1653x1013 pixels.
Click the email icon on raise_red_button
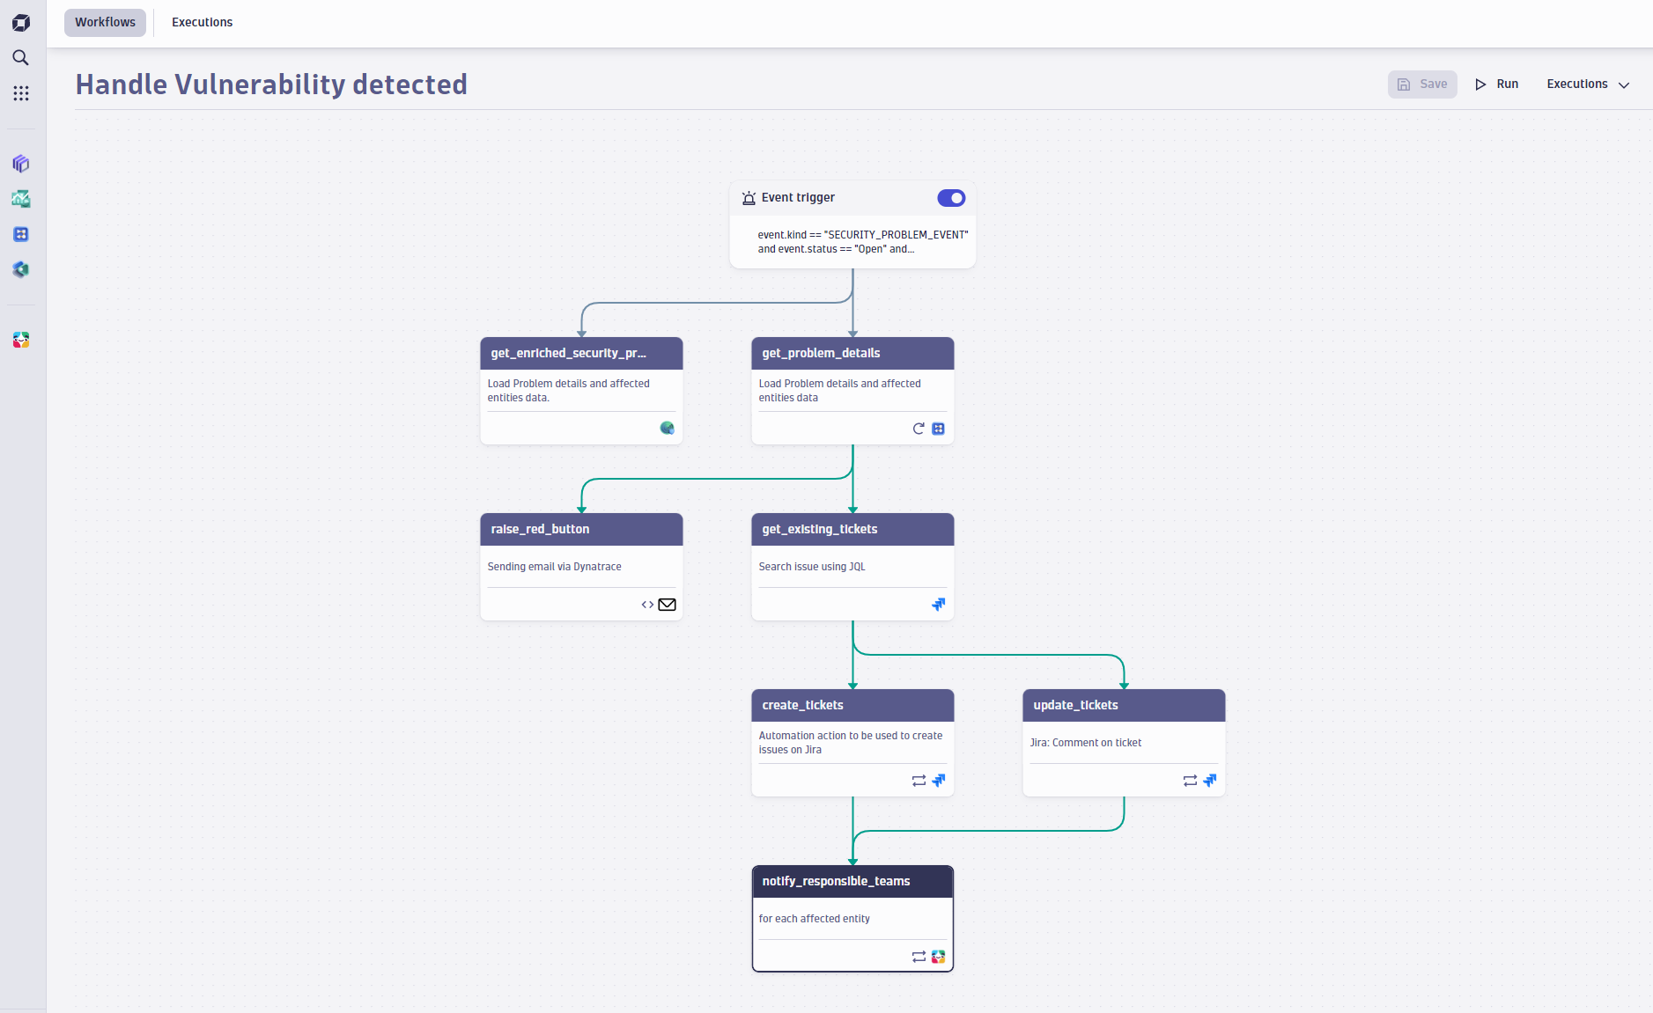pos(668,605)
